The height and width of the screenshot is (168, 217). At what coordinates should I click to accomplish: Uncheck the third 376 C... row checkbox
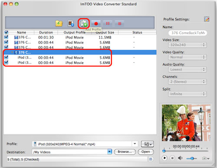(6, 47)
